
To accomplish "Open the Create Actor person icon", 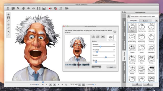I will point(8,8).
